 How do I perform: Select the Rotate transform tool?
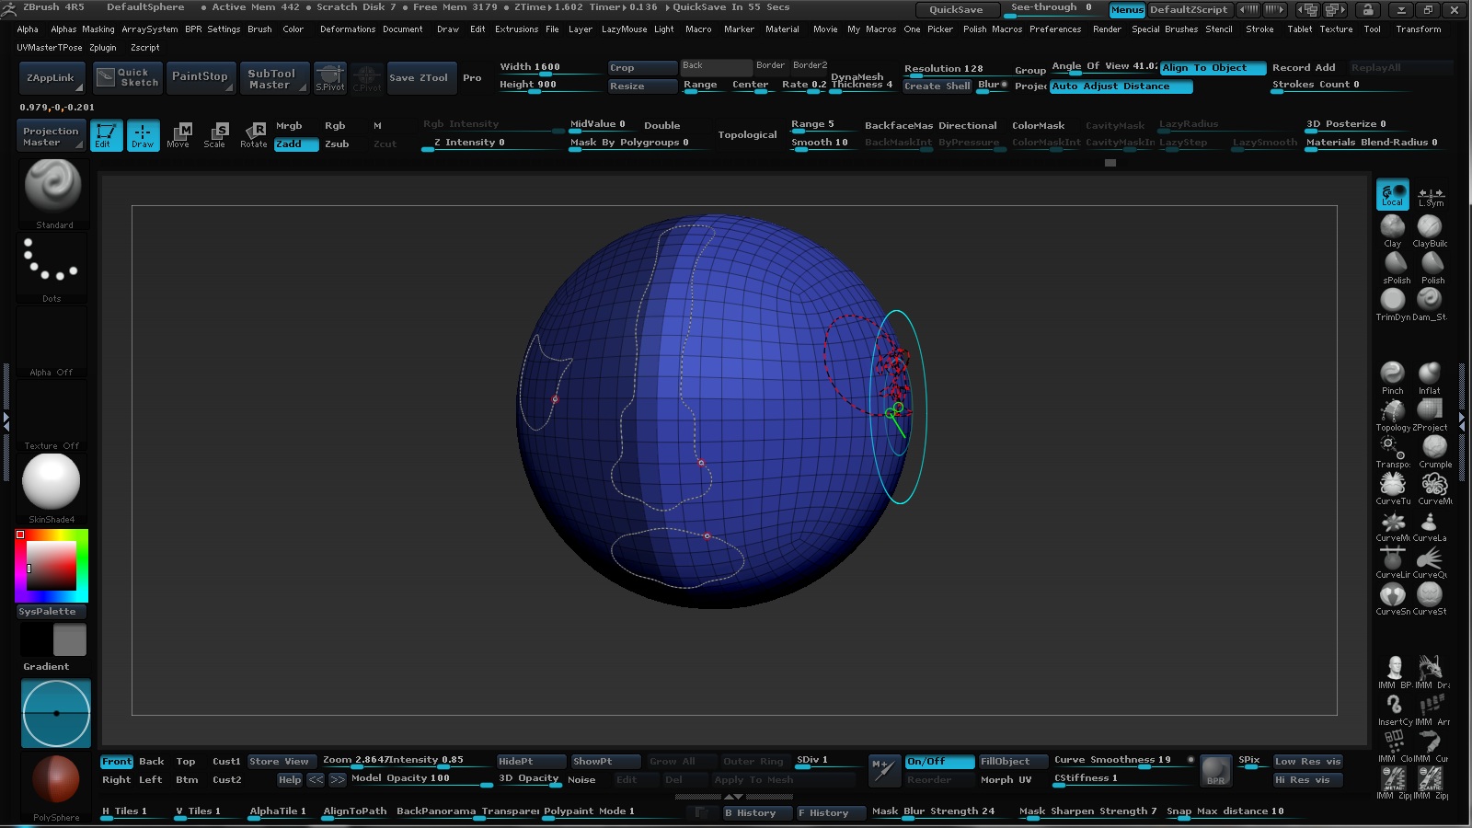(254, 134)
